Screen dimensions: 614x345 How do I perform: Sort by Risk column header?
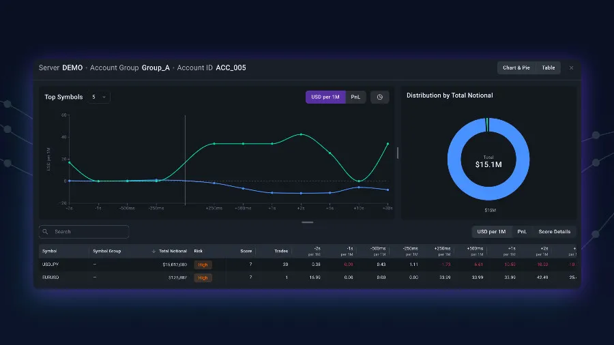coord(198,251)
